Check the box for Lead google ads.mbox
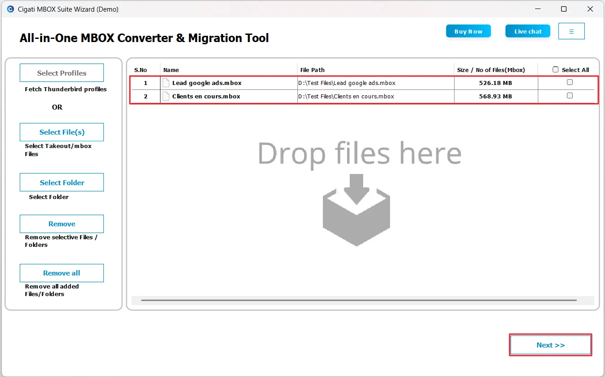 coord(570,82)
